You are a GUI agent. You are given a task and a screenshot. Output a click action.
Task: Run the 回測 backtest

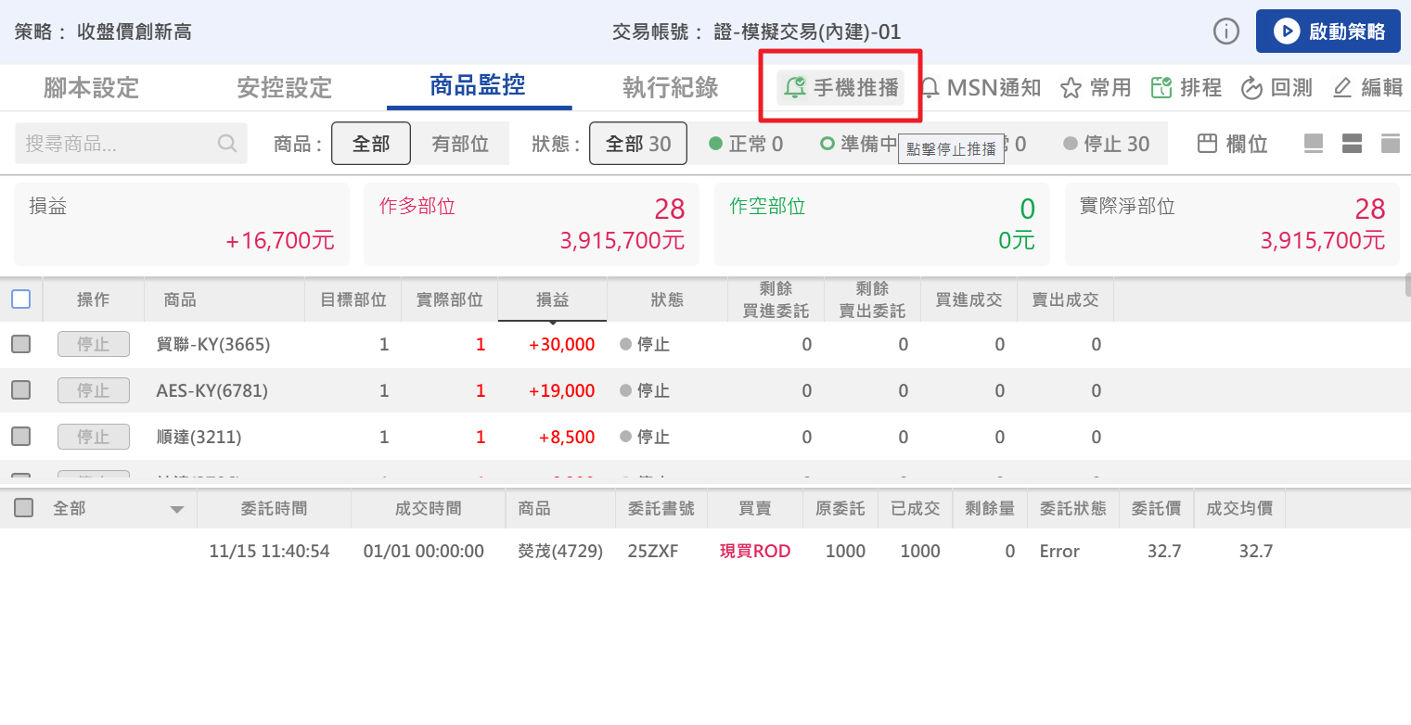click(1276, 88)
